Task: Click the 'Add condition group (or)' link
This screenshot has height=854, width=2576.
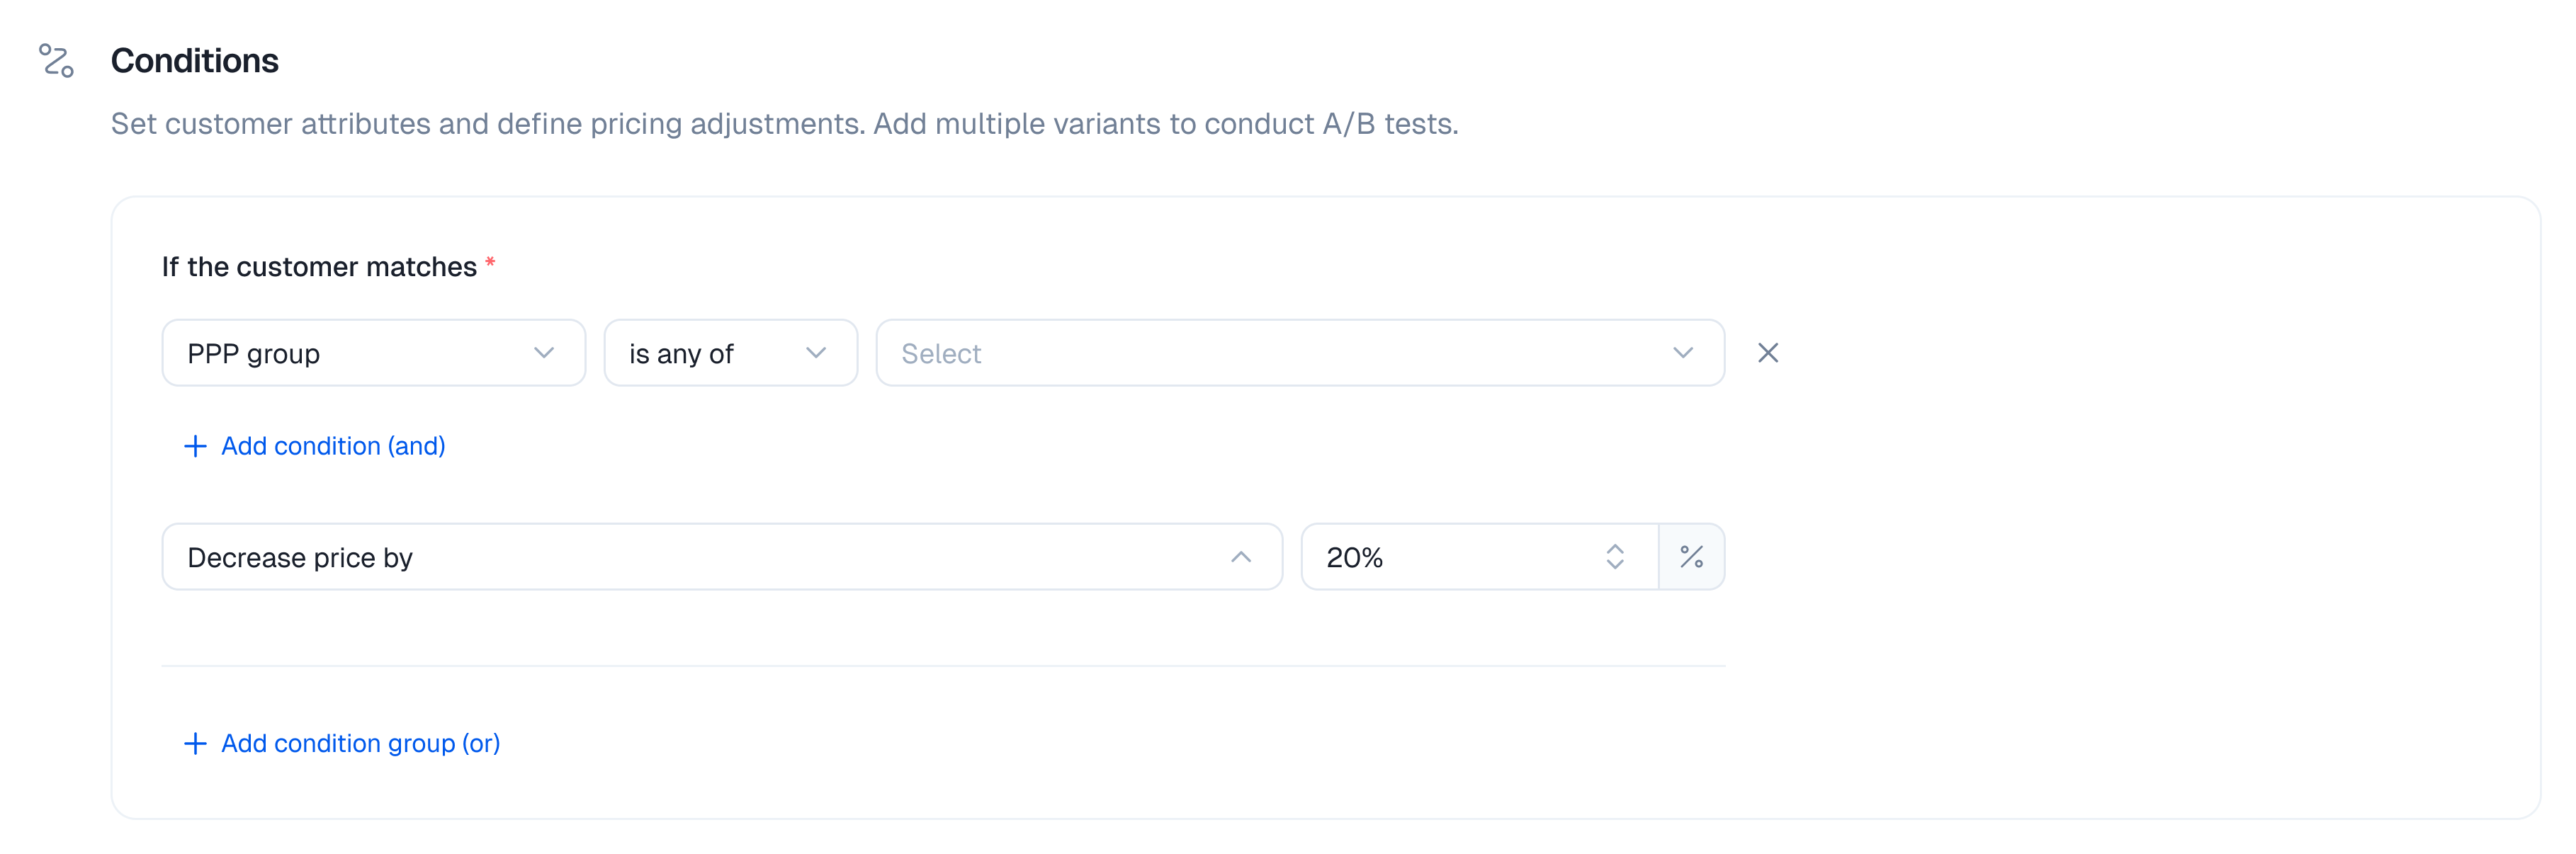Action: pyautogui.click(x=360, y=743)
